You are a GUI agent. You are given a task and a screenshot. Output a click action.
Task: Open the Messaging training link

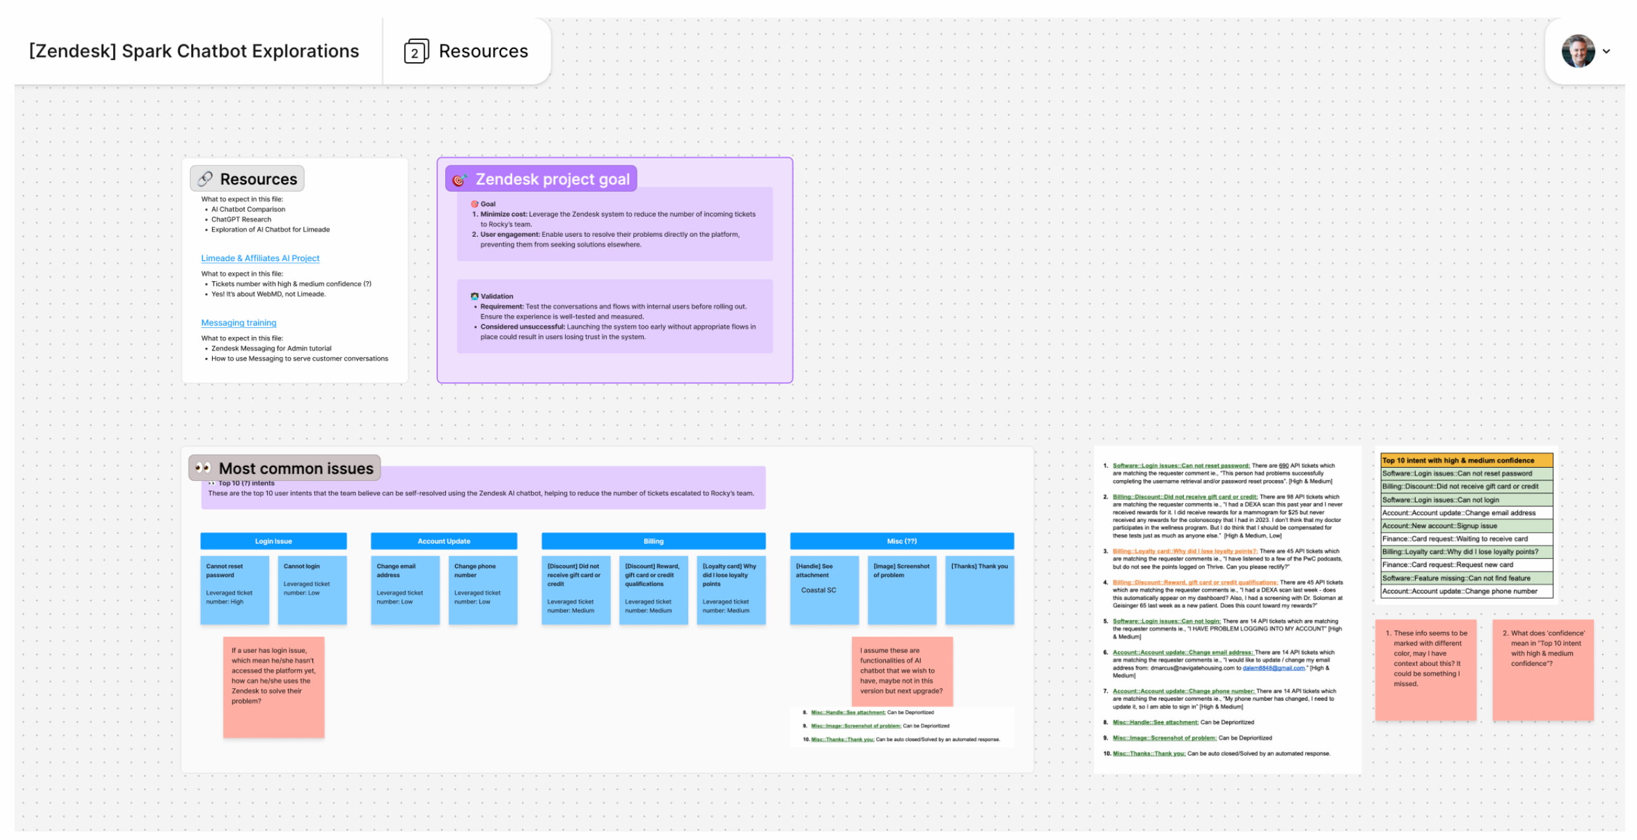coord(238,323)
